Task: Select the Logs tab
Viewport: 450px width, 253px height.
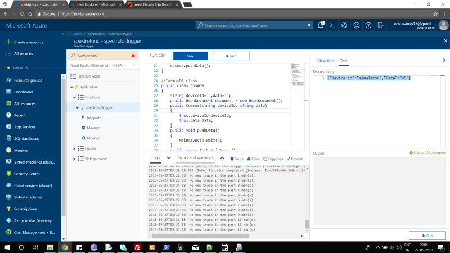Action: pyautogui.click(x=156, y=158)
